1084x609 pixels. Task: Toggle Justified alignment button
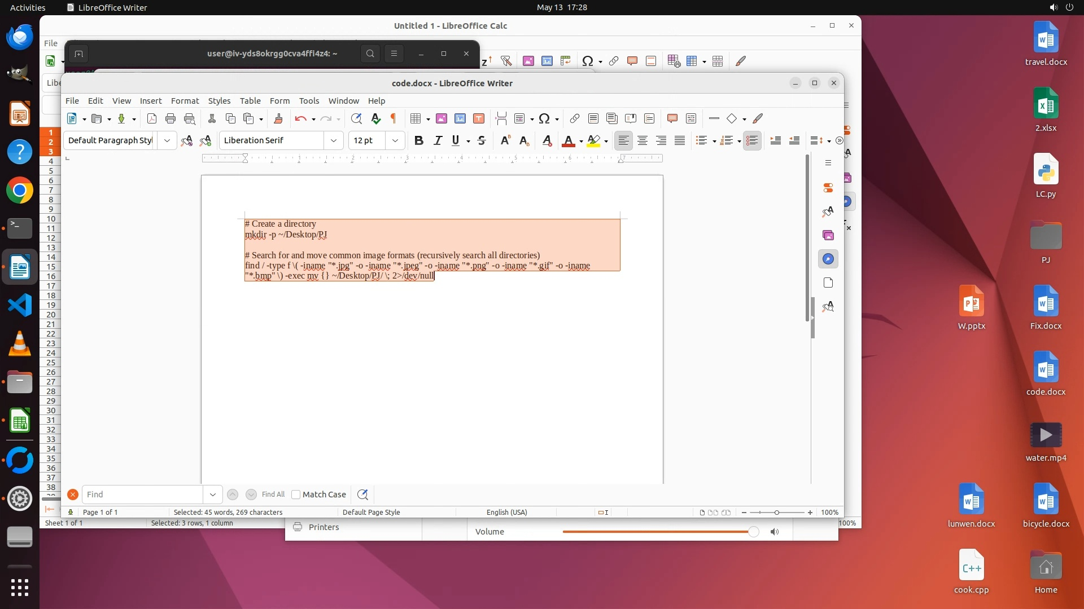point(680,140)
